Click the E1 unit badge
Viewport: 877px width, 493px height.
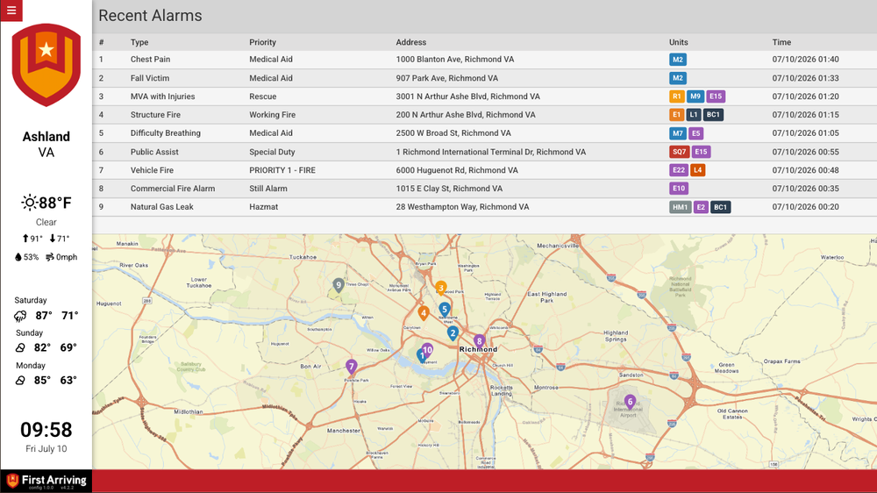coord(677,115)
